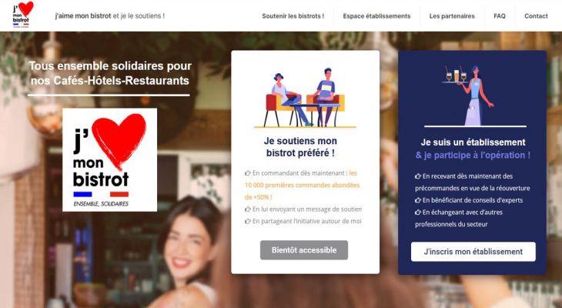The image size is (562, 308).
Task: Open the FAQ menu item
Action: point(500,16)
